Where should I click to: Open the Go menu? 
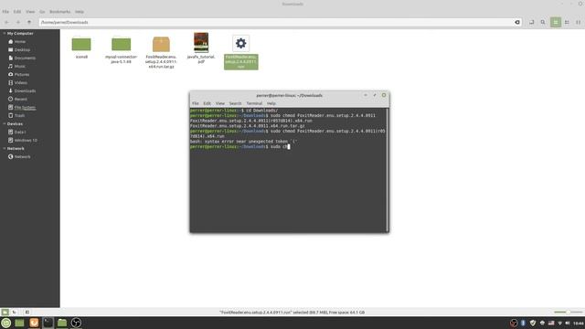(x=42, y=12)
